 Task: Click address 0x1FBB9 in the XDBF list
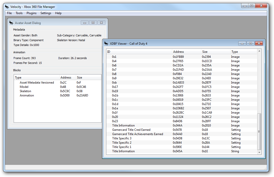(x=178, y=57)
